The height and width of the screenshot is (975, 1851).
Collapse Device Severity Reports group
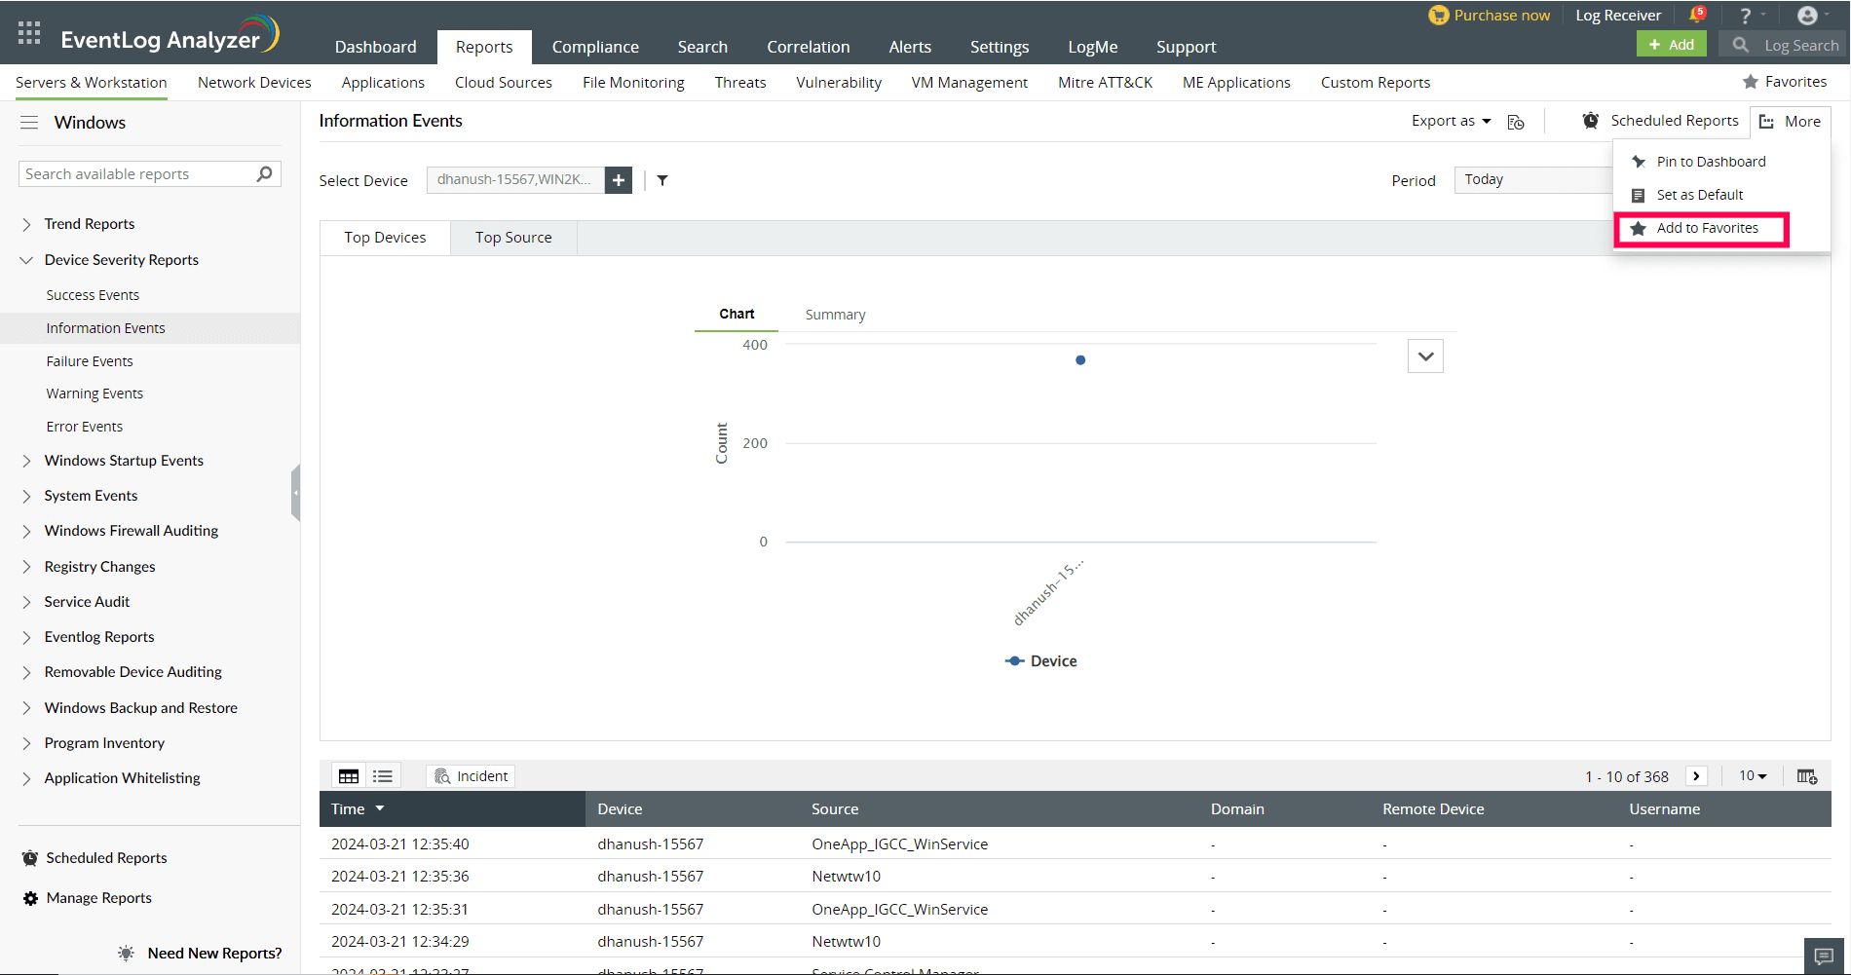(x=26, y=260)
